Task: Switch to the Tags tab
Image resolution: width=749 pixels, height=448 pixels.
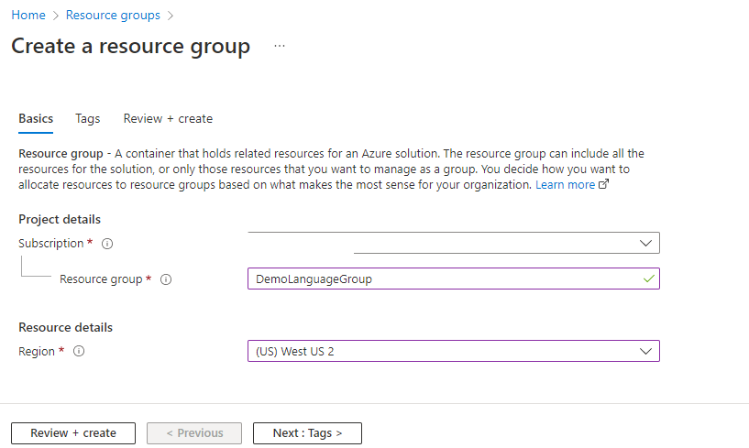Action: coord(87,118)
